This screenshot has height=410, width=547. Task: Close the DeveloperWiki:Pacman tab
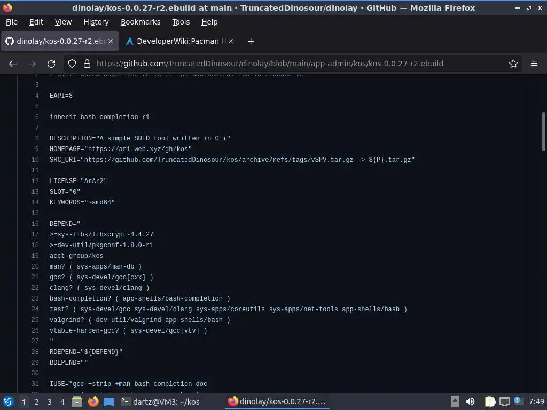[x=231, y=41]
